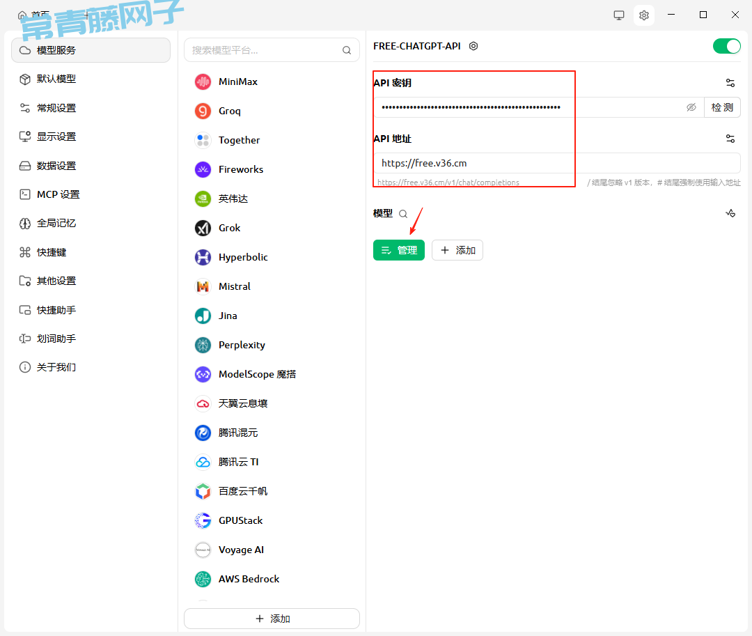Open API 地址 settings icon

click(x=730, y=139)
